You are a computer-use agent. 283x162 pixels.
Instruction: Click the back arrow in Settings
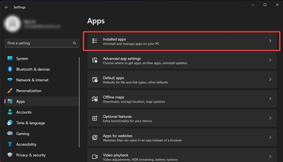pyautogui.click(x=7, y=7)
